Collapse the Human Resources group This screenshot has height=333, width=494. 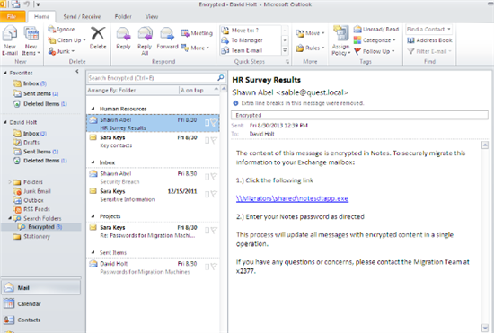(93, 109)
